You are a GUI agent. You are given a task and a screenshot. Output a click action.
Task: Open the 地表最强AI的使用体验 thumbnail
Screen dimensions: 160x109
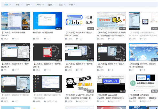143,84
